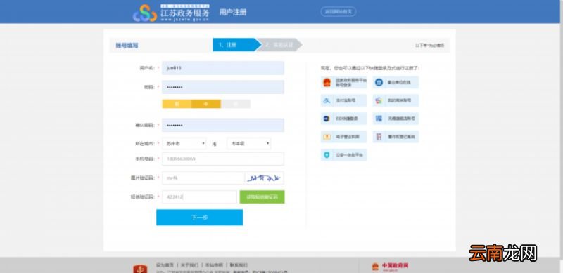Viewport: 563px width, 273px height.
Task: Click the confirm password input field
Action: (223, 125)
